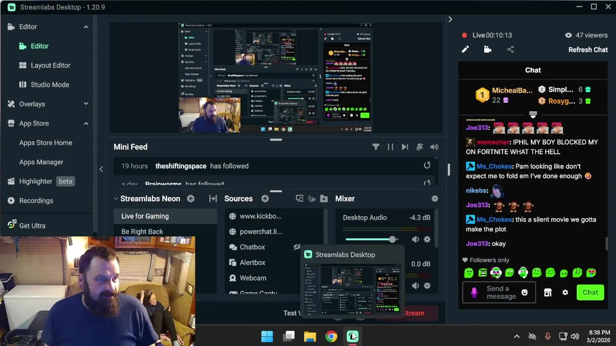Screen dimensions: 616x346
Task: Replay theshiftingspace follow alert
Action: pyautogui.click(x=427, y=166)
